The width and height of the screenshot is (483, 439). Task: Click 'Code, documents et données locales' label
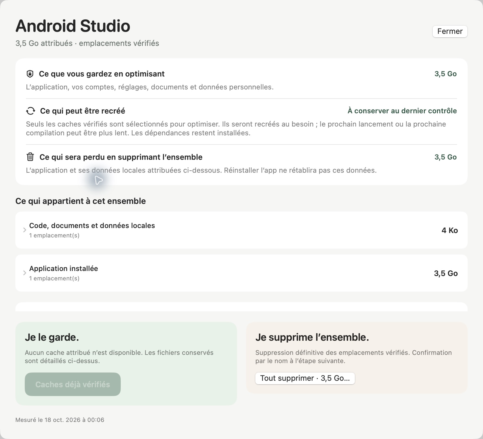(x=92, y=226)
